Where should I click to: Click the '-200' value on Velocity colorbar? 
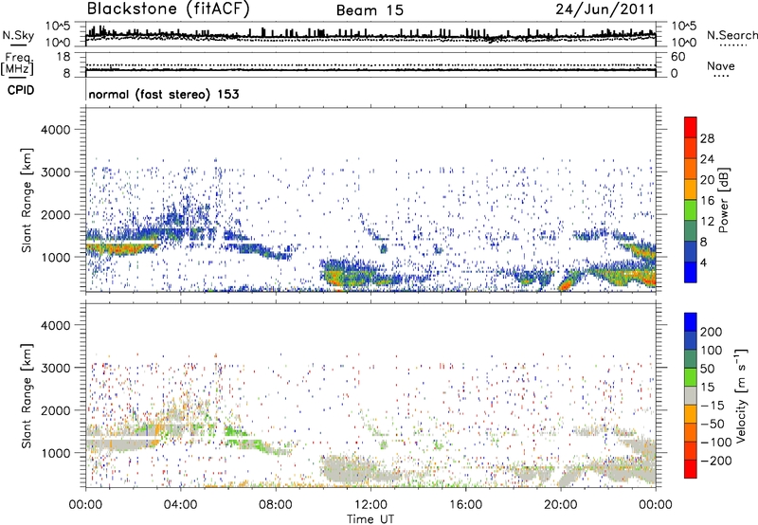pyautogui.click(x=716, y=461)
